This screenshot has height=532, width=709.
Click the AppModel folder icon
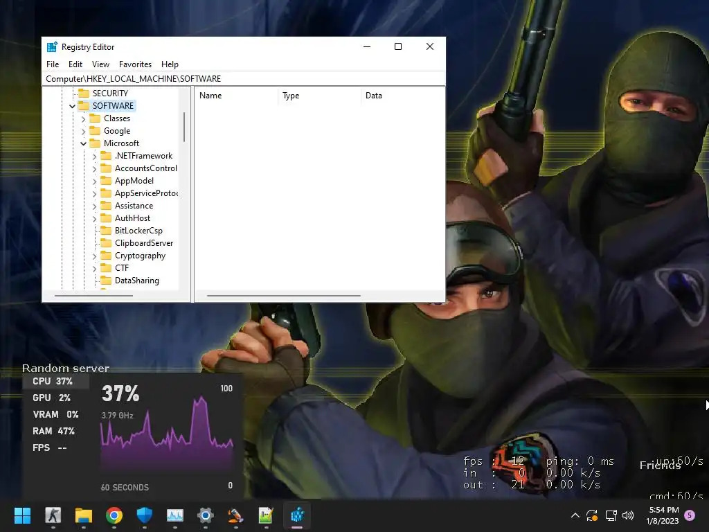point(106,181)
